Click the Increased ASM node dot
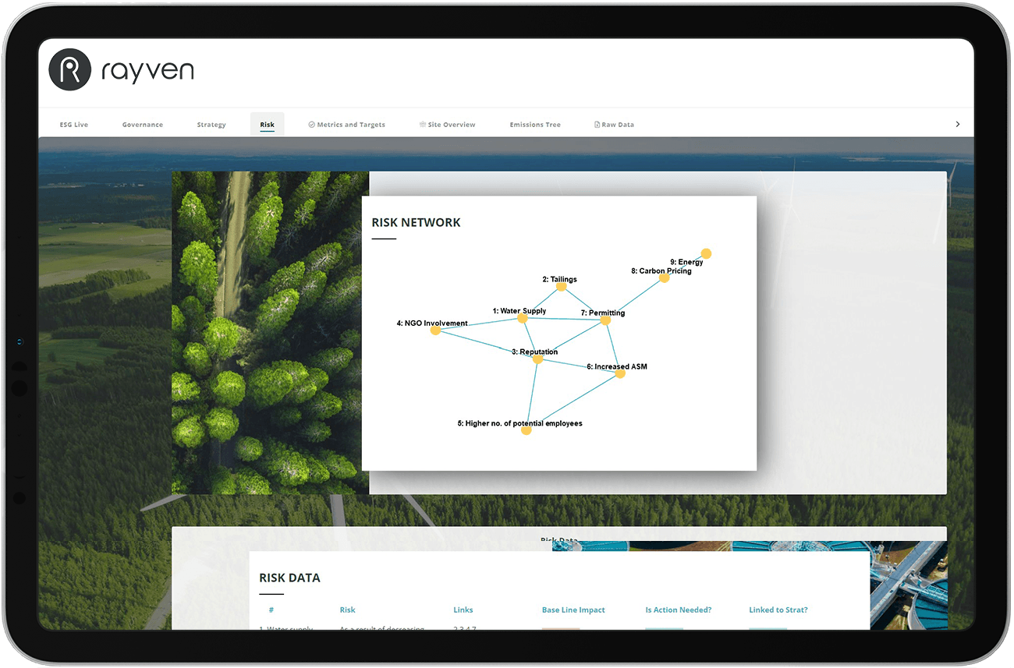This screenshot has width=1014, height=668. coord(620,373)
